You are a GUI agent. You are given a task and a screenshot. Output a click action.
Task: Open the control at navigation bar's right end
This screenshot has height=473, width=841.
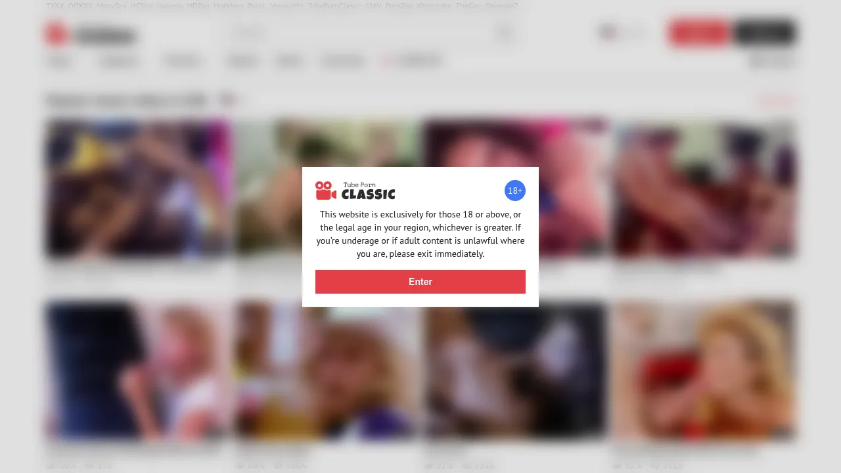(772, 61)
